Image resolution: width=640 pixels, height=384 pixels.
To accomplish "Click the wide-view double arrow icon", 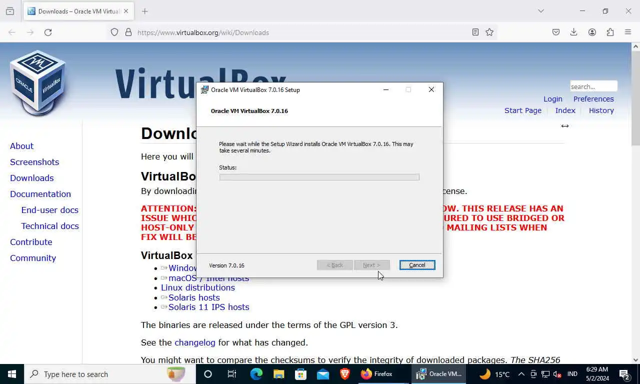I will [x=565, y=126].
